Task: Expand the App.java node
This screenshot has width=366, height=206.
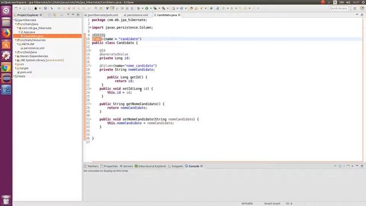Action: pyautogui.click(x=19, y=32)
